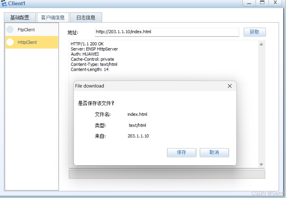286x198 pixels.
Task: Click the response scrollbar up arrow
Action: pos(261,44)
